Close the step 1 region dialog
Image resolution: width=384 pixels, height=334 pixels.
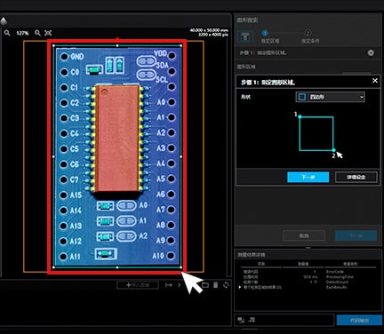[x=375, y=81]
